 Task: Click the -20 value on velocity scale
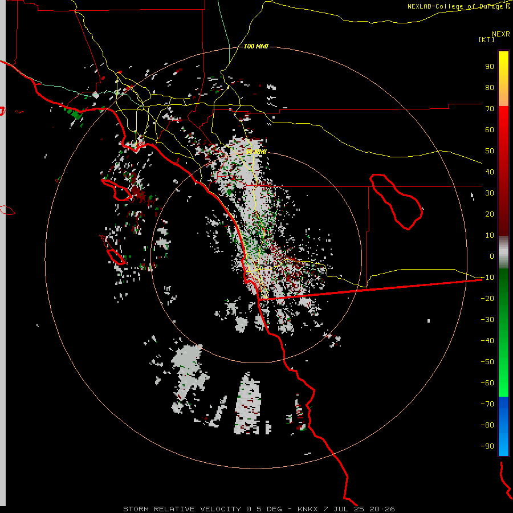pyautogui.click(x=487, y=298)
